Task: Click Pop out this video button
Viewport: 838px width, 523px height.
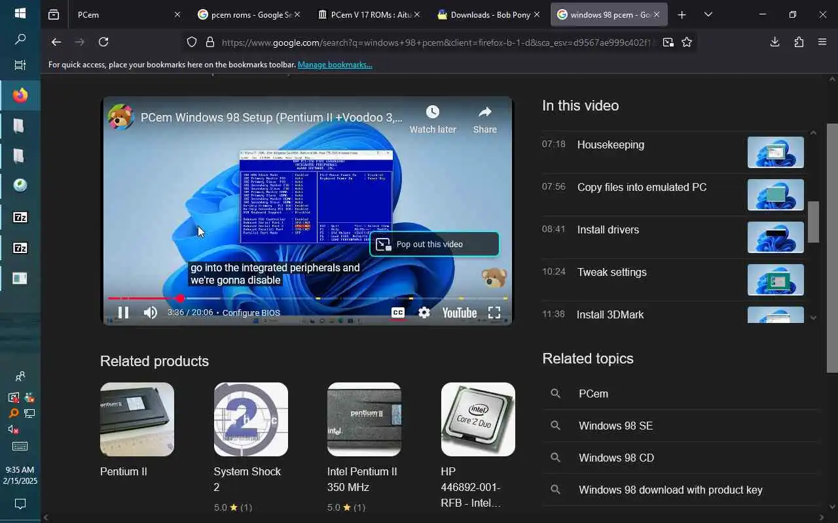Action: [x=435, y=245]
